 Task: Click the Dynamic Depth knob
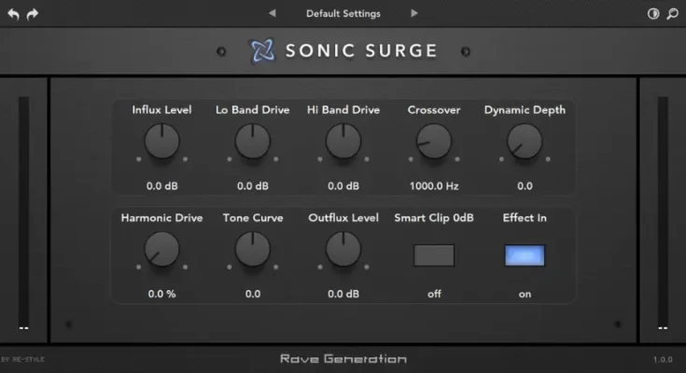click(x=525, y=142)
